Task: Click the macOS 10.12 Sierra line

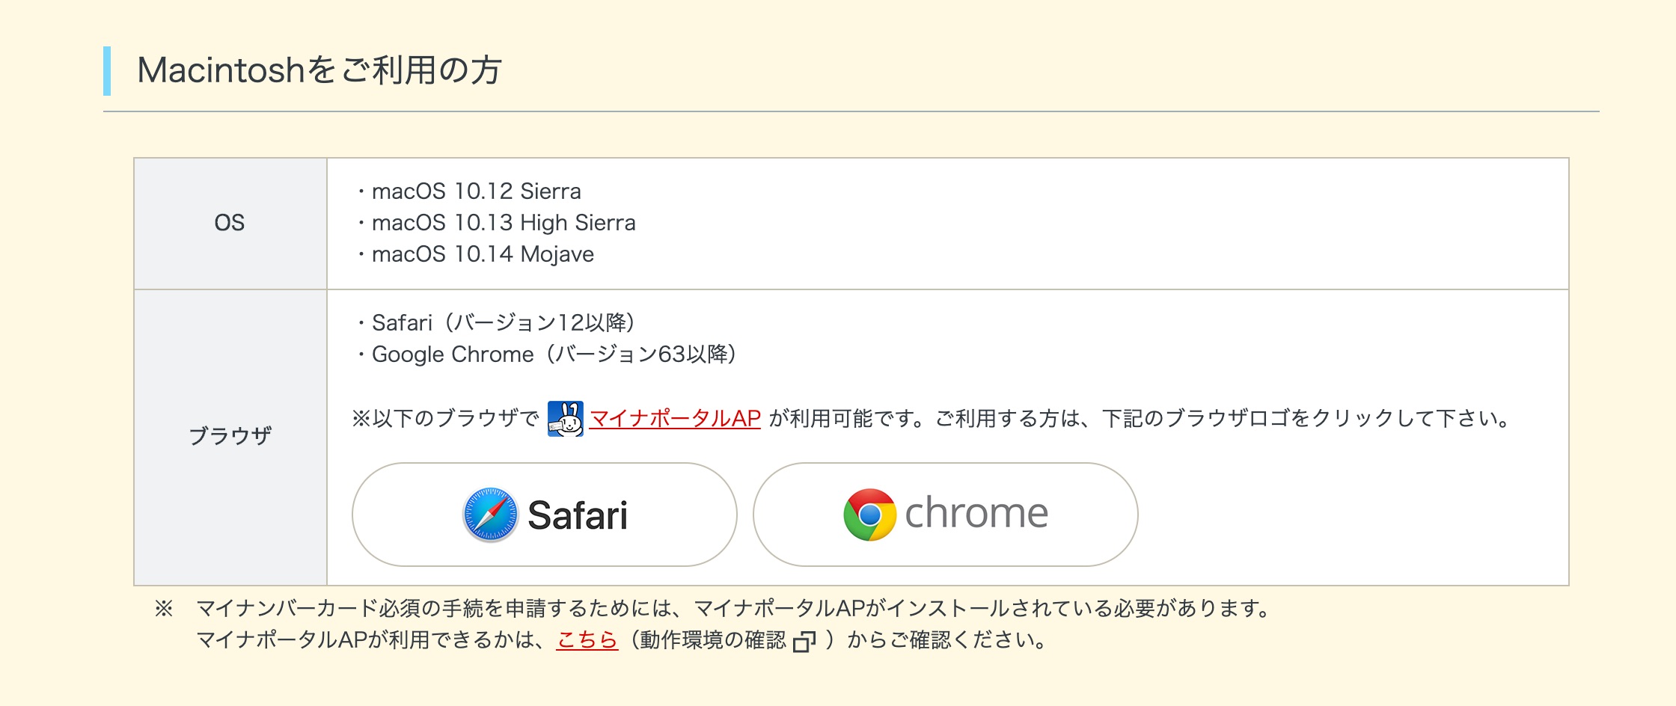Action: click(x=469, y=191)
